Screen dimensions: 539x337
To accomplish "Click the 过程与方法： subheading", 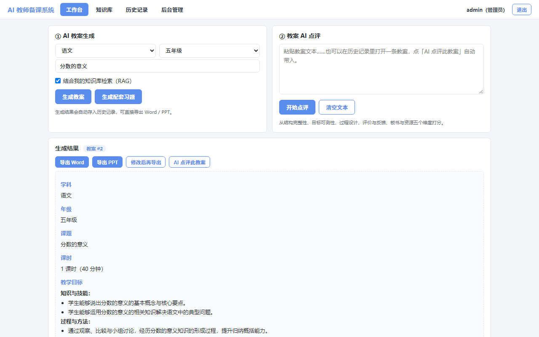I will coord(75,321).
